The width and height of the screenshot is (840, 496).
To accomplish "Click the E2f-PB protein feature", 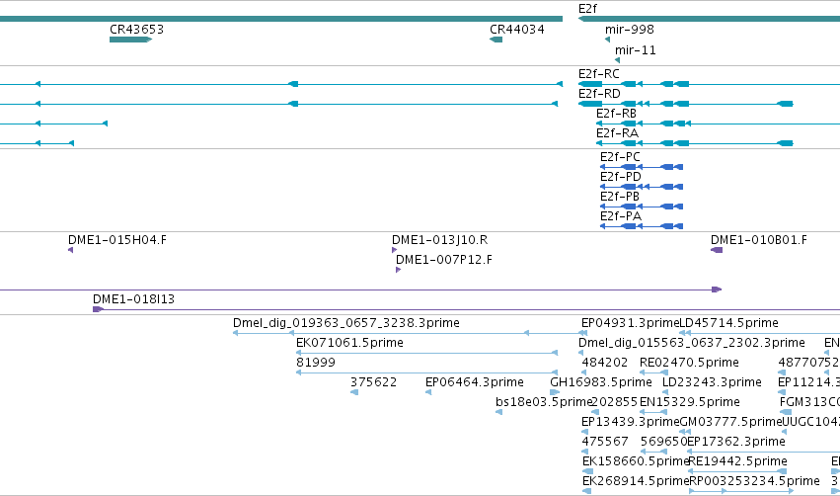I will [x=642, y=207].
